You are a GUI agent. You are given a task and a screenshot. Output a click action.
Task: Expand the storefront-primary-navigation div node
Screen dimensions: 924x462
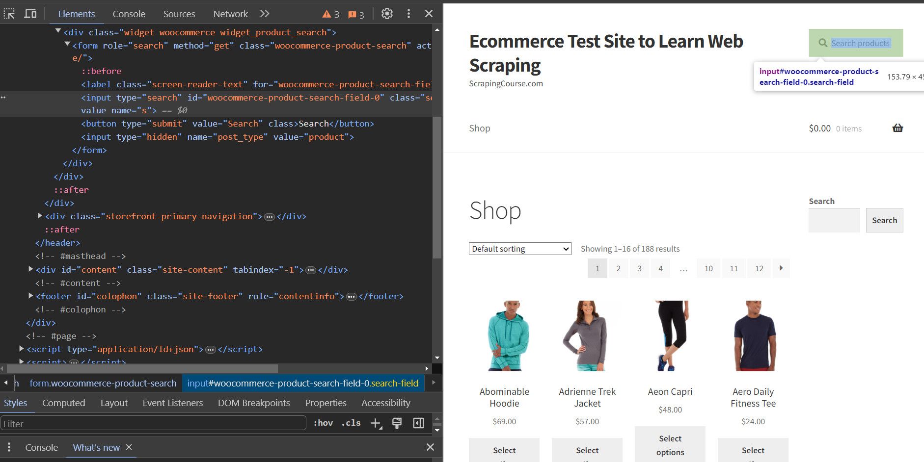pyautogui.click(x=40, y=216)
